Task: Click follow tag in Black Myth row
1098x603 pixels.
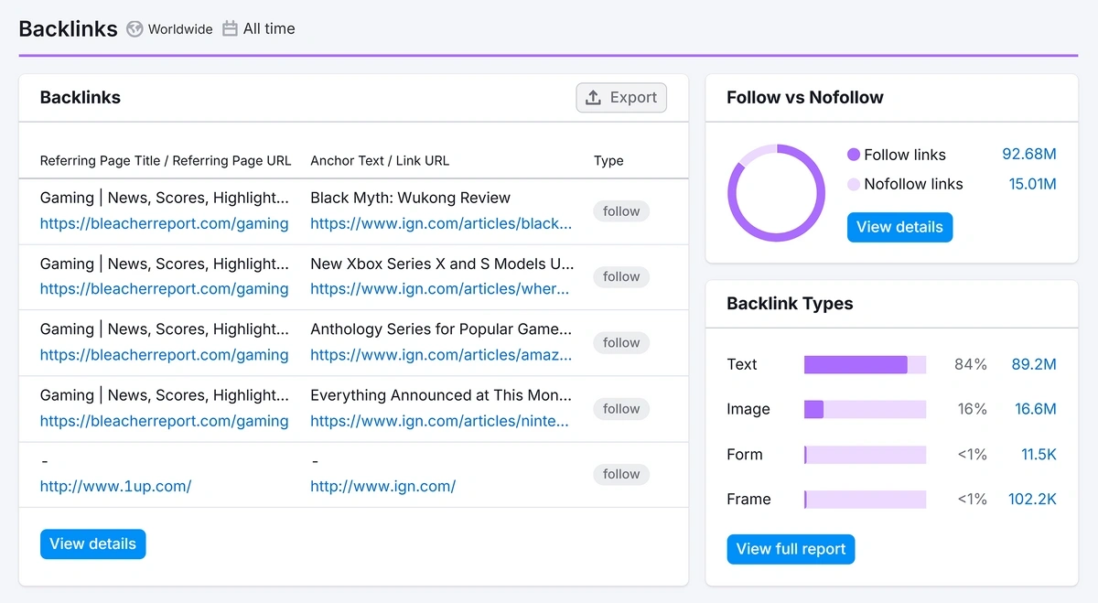Action: point(621,211)
